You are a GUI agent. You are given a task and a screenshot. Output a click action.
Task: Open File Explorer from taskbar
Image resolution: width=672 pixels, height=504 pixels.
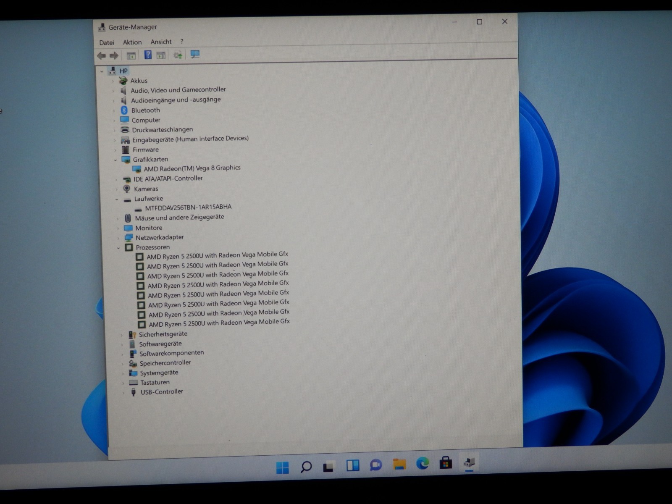coord(399,464)
